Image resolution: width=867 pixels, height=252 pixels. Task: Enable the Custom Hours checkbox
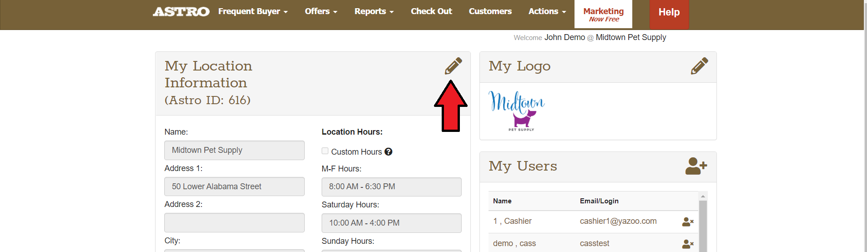(325, 151)
